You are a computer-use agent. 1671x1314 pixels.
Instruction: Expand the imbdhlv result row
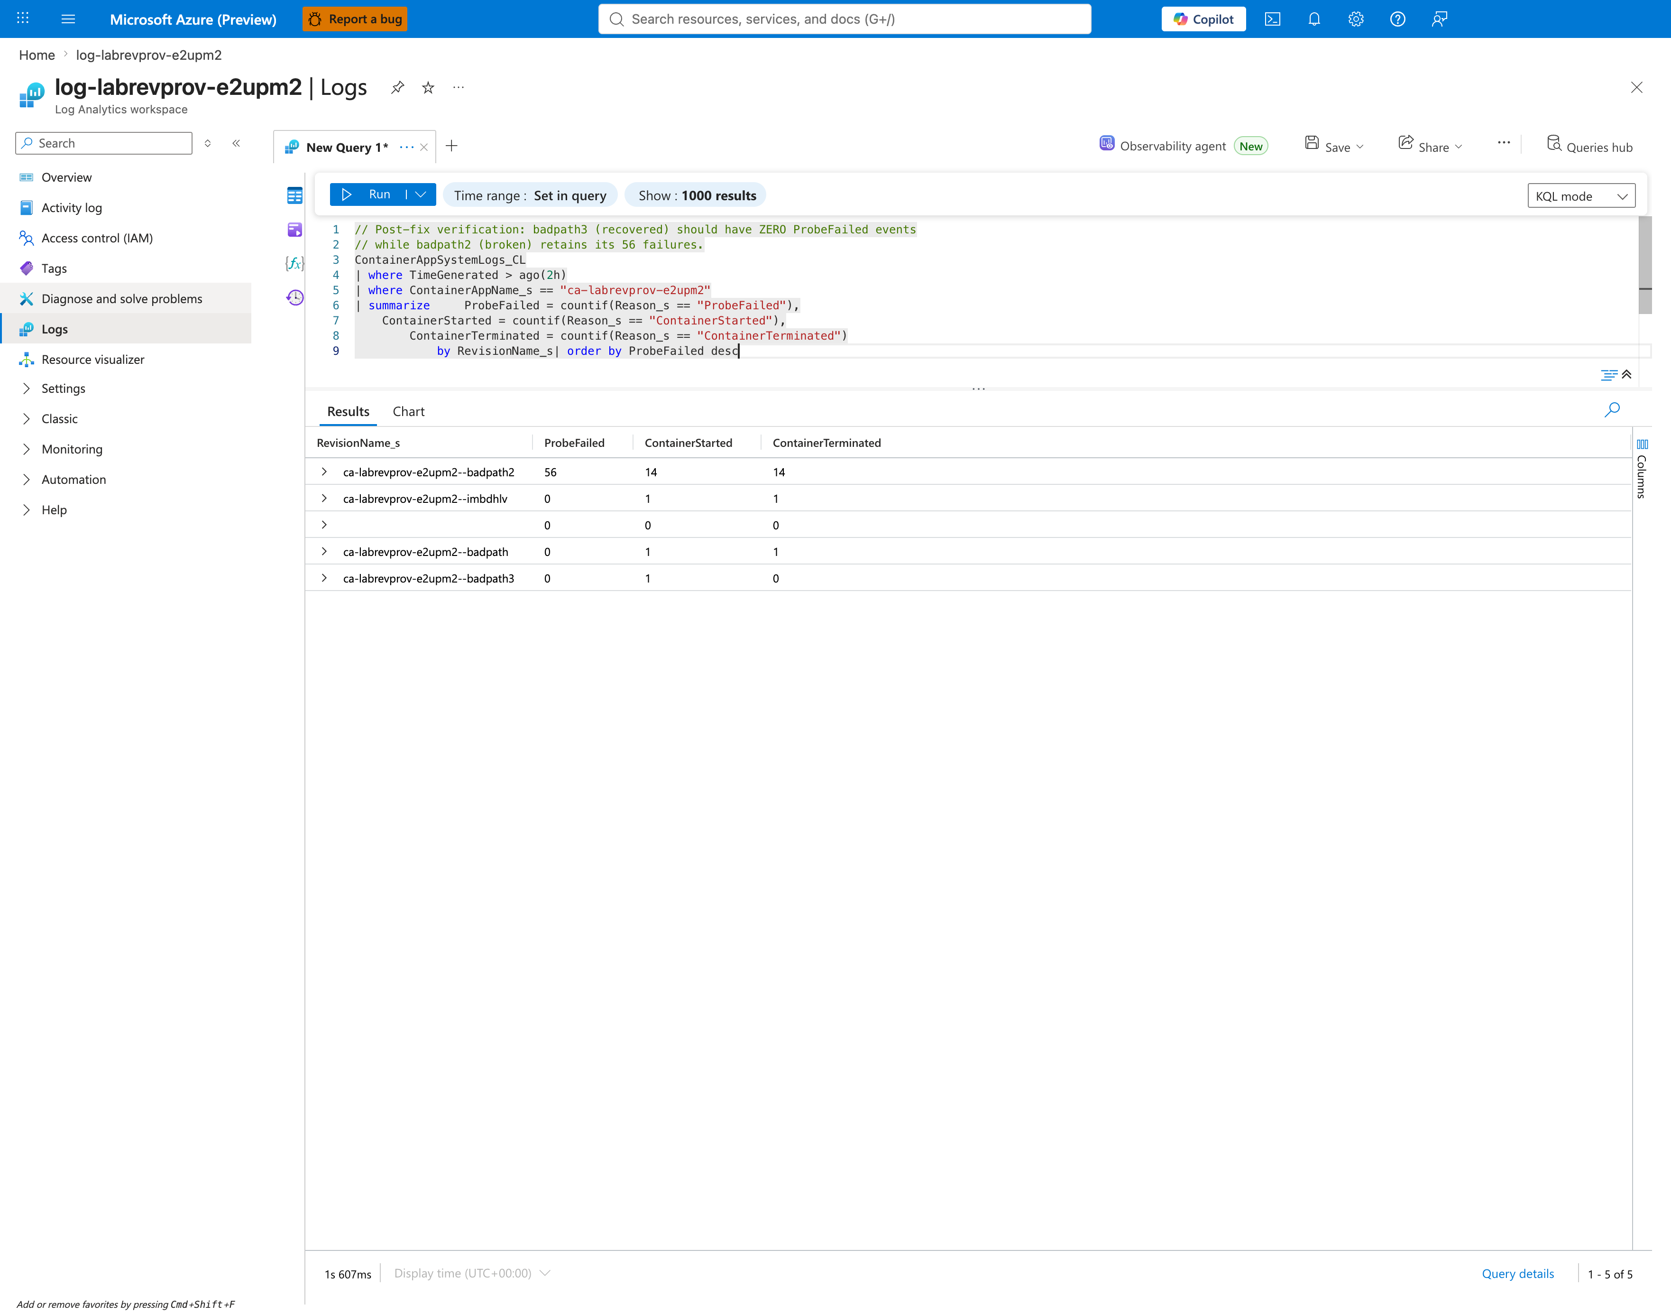pyautogui.click(x=324, y=499)
